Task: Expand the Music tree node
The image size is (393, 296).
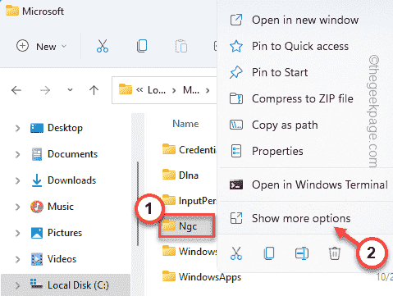Action: coord(17,207)
